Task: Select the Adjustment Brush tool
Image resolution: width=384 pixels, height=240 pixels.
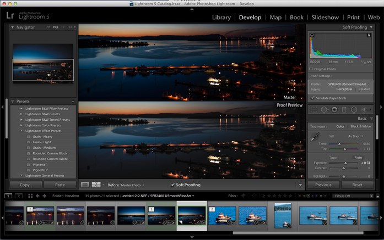Action: pyautogui.click(x=366, y=110)
